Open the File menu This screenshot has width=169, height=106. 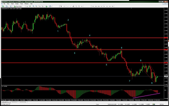(4, 4)
